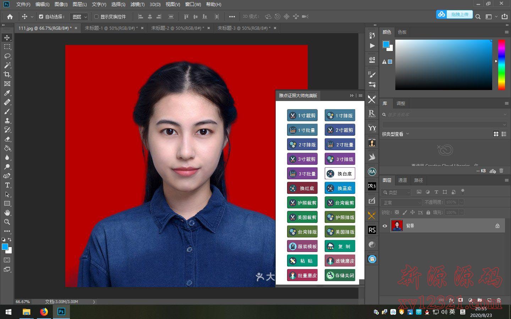511x319 pixels.
Task: Select the Hand tool
Action: [7, 213]
